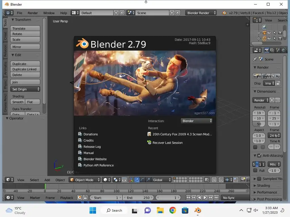This screenshot has width=290, height=217.
Task: Open the Help menu
Action: [64, 13]
